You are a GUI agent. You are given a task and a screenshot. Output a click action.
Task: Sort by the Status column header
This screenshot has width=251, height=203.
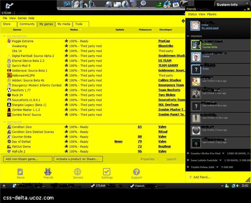tap(74, 30)
